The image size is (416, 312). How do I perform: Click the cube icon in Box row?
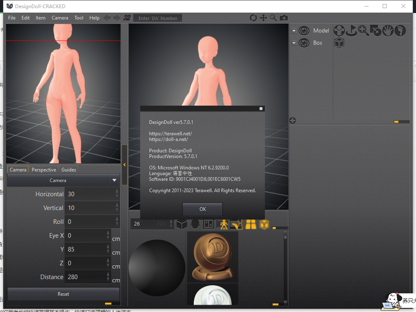click(339, 43)
